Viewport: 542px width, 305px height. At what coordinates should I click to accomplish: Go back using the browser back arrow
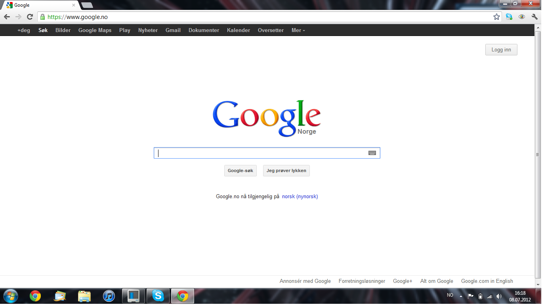7,17
